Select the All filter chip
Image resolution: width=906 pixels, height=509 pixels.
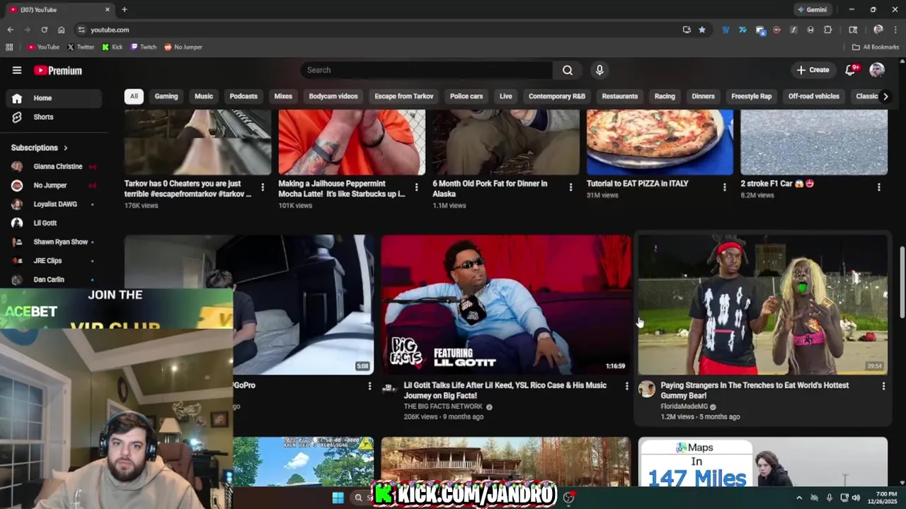(x=134, y=96)
